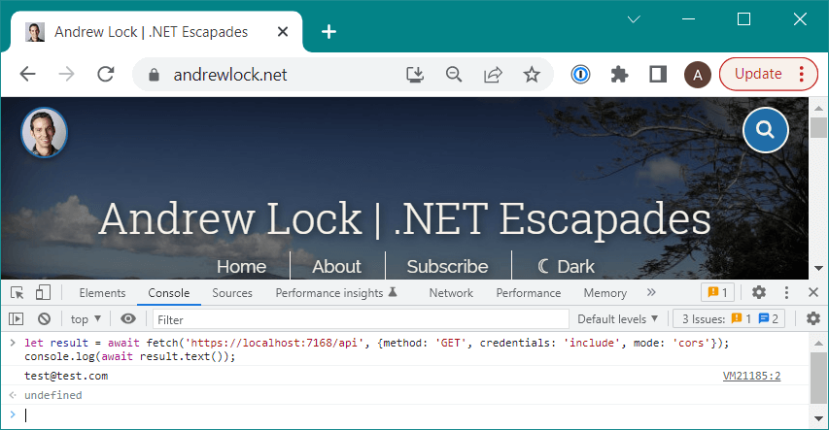Image resolution: width=829 pixels, height=430 pixels.
Task: Click the console scroll-down arrow
Action: [x=818, y=418]
